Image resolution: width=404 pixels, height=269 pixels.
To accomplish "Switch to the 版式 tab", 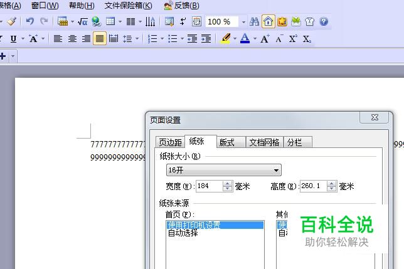I will 231,142.
